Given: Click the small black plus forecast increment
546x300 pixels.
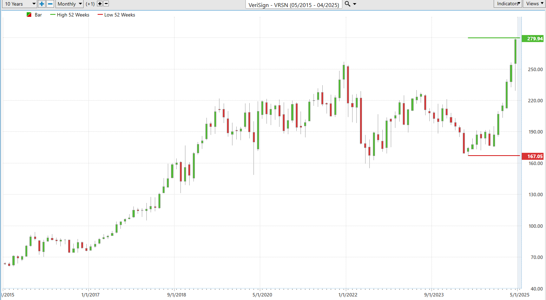Looking at the screenshot, I should click(100, 4).
